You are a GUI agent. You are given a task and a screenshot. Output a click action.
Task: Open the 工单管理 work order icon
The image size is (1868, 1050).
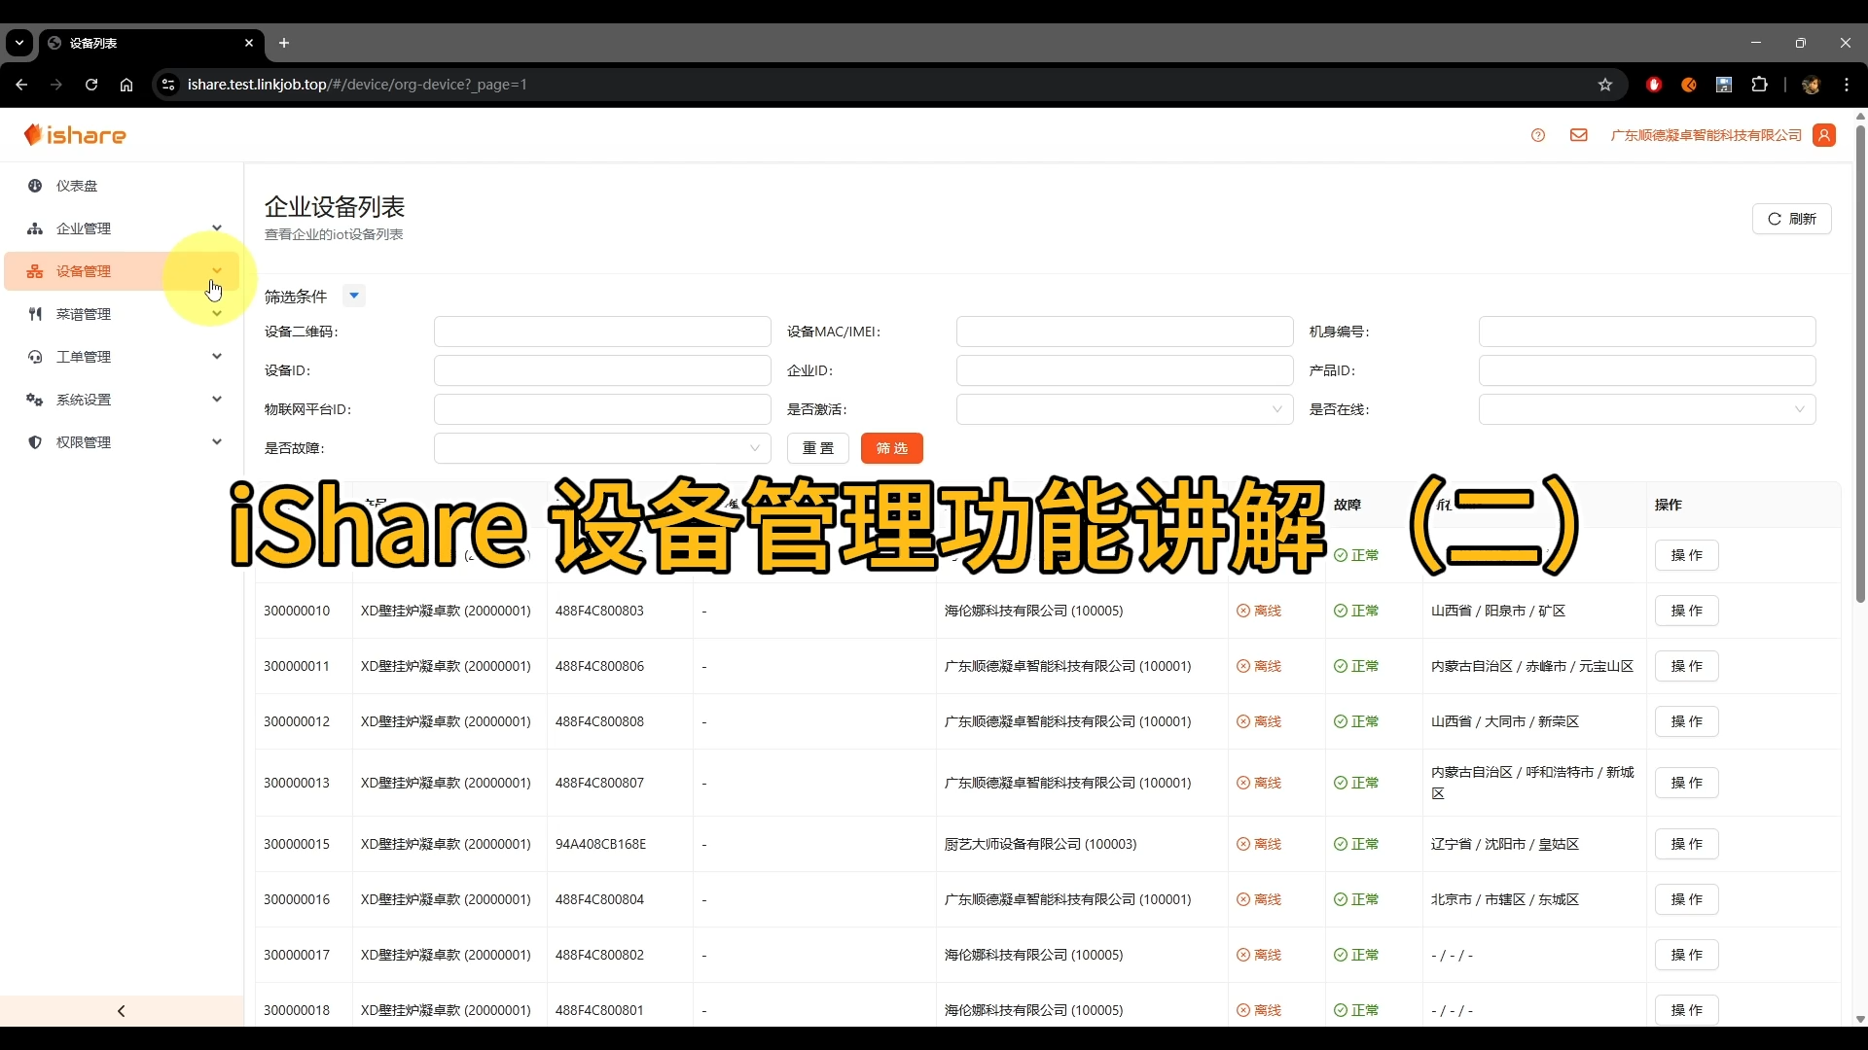pyautogui.click(x=35, y=357)
